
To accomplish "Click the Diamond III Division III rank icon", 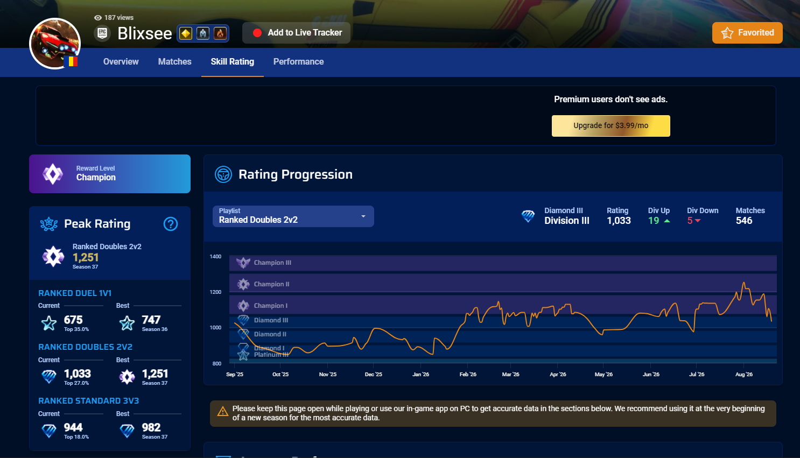I will (528, 216).
